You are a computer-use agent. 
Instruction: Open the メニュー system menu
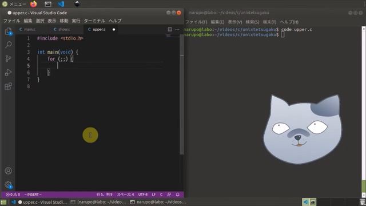pyautogui.click(x=14, y=4)
